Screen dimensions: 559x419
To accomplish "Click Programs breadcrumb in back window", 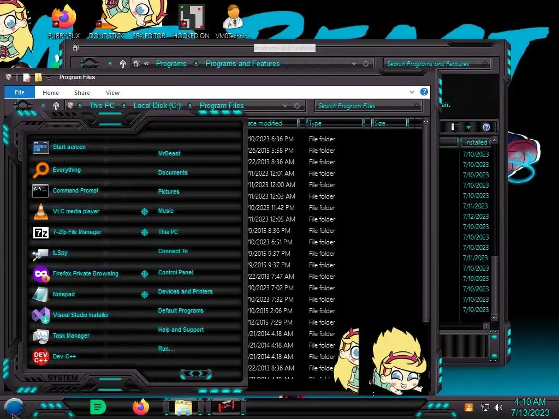I will (171, 64).
